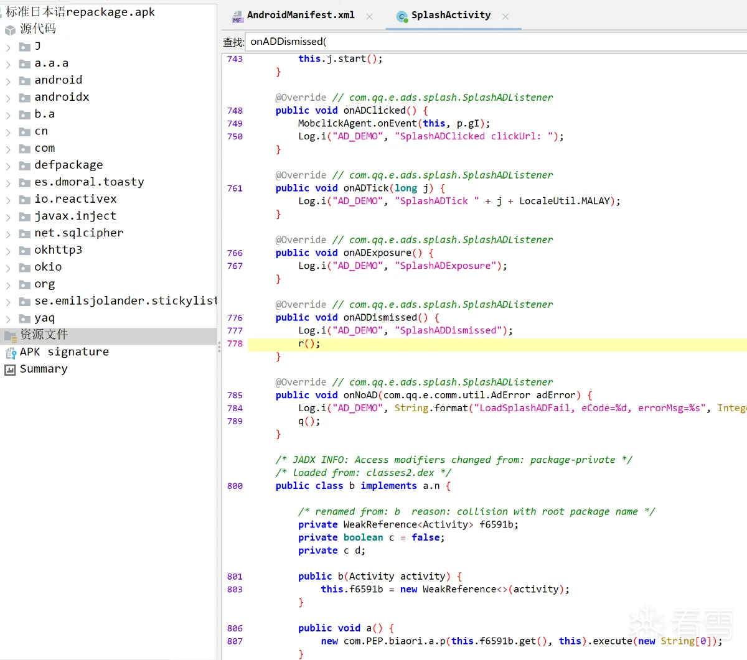
Task: Click the defpackage folder icon
Action: point(25,165)
